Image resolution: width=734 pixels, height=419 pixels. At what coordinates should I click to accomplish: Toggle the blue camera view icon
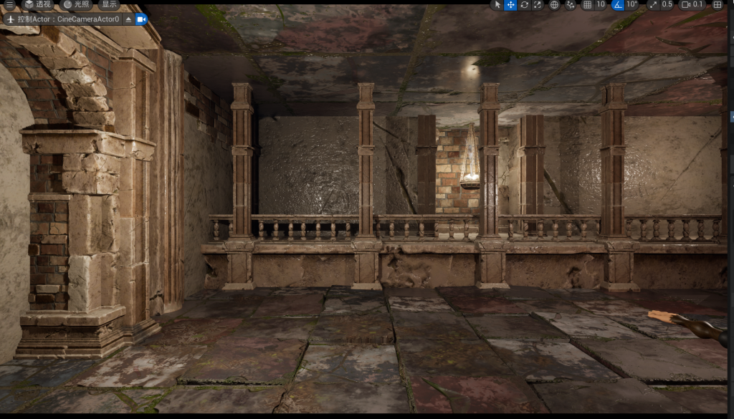point(141,19)
